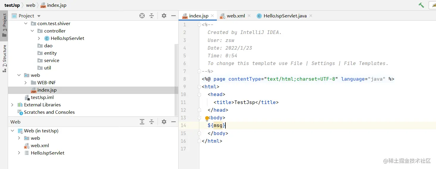Click line number 8 in gutter
The height and width of the screenshot is (169, 436).
pos(184,79)
